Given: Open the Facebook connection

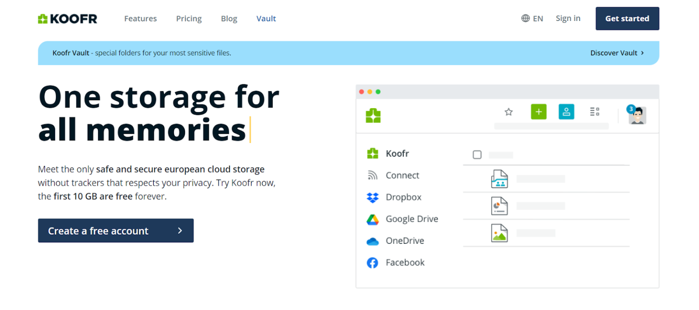Looking at the screenshot, I should tap(405, 262).
